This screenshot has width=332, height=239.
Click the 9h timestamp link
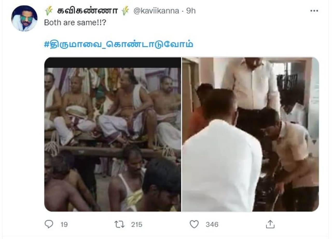tap(191, 11)
